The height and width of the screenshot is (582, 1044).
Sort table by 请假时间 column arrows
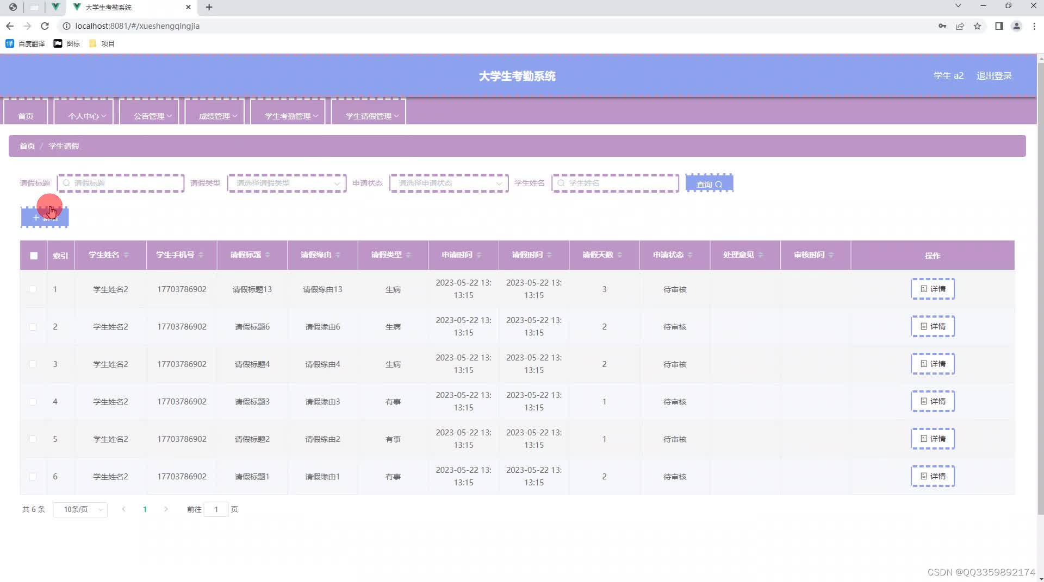click(x=549, y=255)
